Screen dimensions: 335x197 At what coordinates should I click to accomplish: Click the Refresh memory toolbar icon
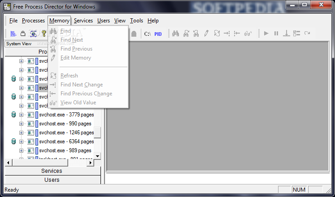pyautogui.click(x=217, y=34)
